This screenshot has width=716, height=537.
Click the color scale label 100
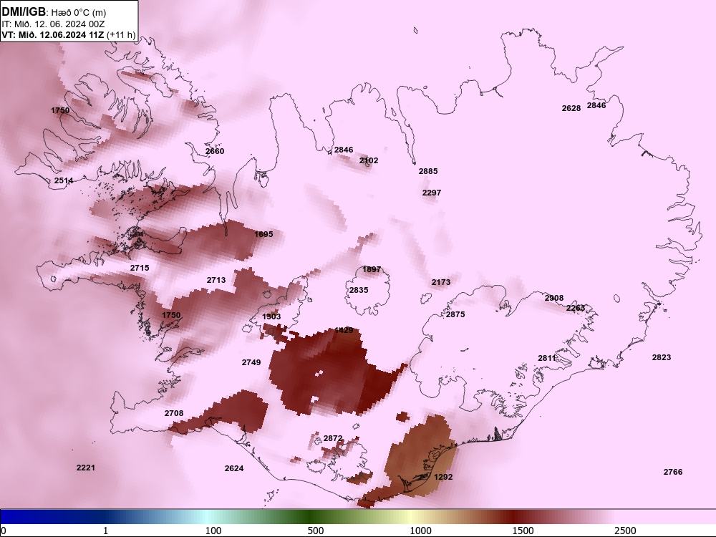pyautogui.click(x=213, y=531)
